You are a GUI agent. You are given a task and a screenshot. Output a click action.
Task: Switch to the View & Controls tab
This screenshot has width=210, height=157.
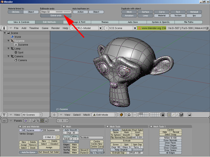21,22
